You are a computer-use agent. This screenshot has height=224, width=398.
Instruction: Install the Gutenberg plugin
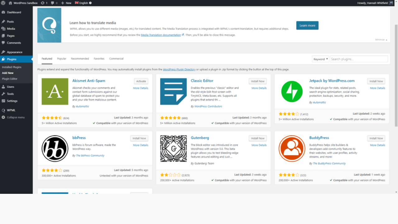click(258, 138)
